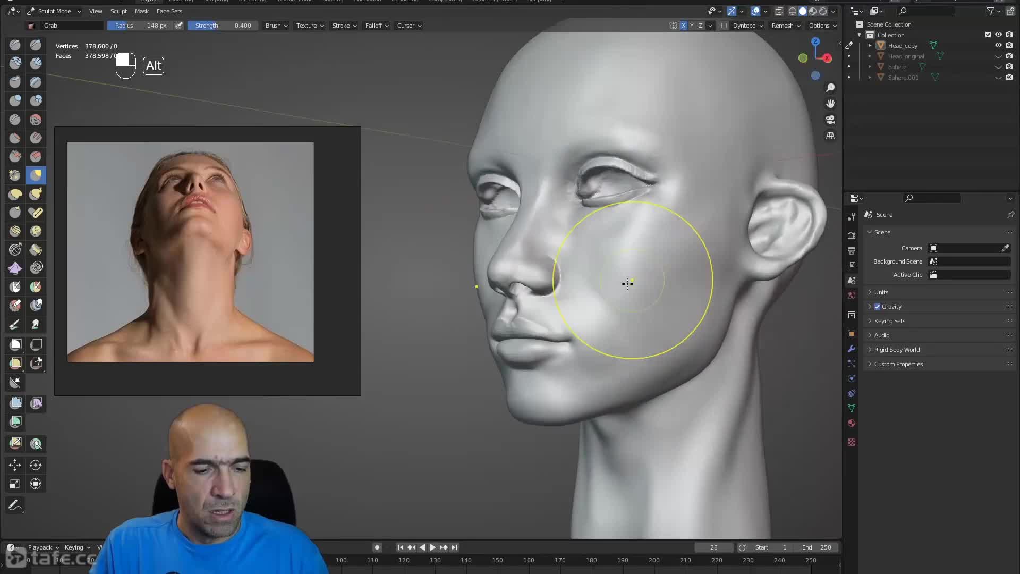Click the pan view hand gizmo
The height and width of the screenshot is (574, 1020).
pyautogui.click(x=830, y=104)
